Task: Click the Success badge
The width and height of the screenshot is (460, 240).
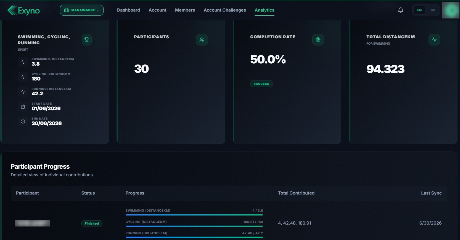Action: tap(261, 84)
